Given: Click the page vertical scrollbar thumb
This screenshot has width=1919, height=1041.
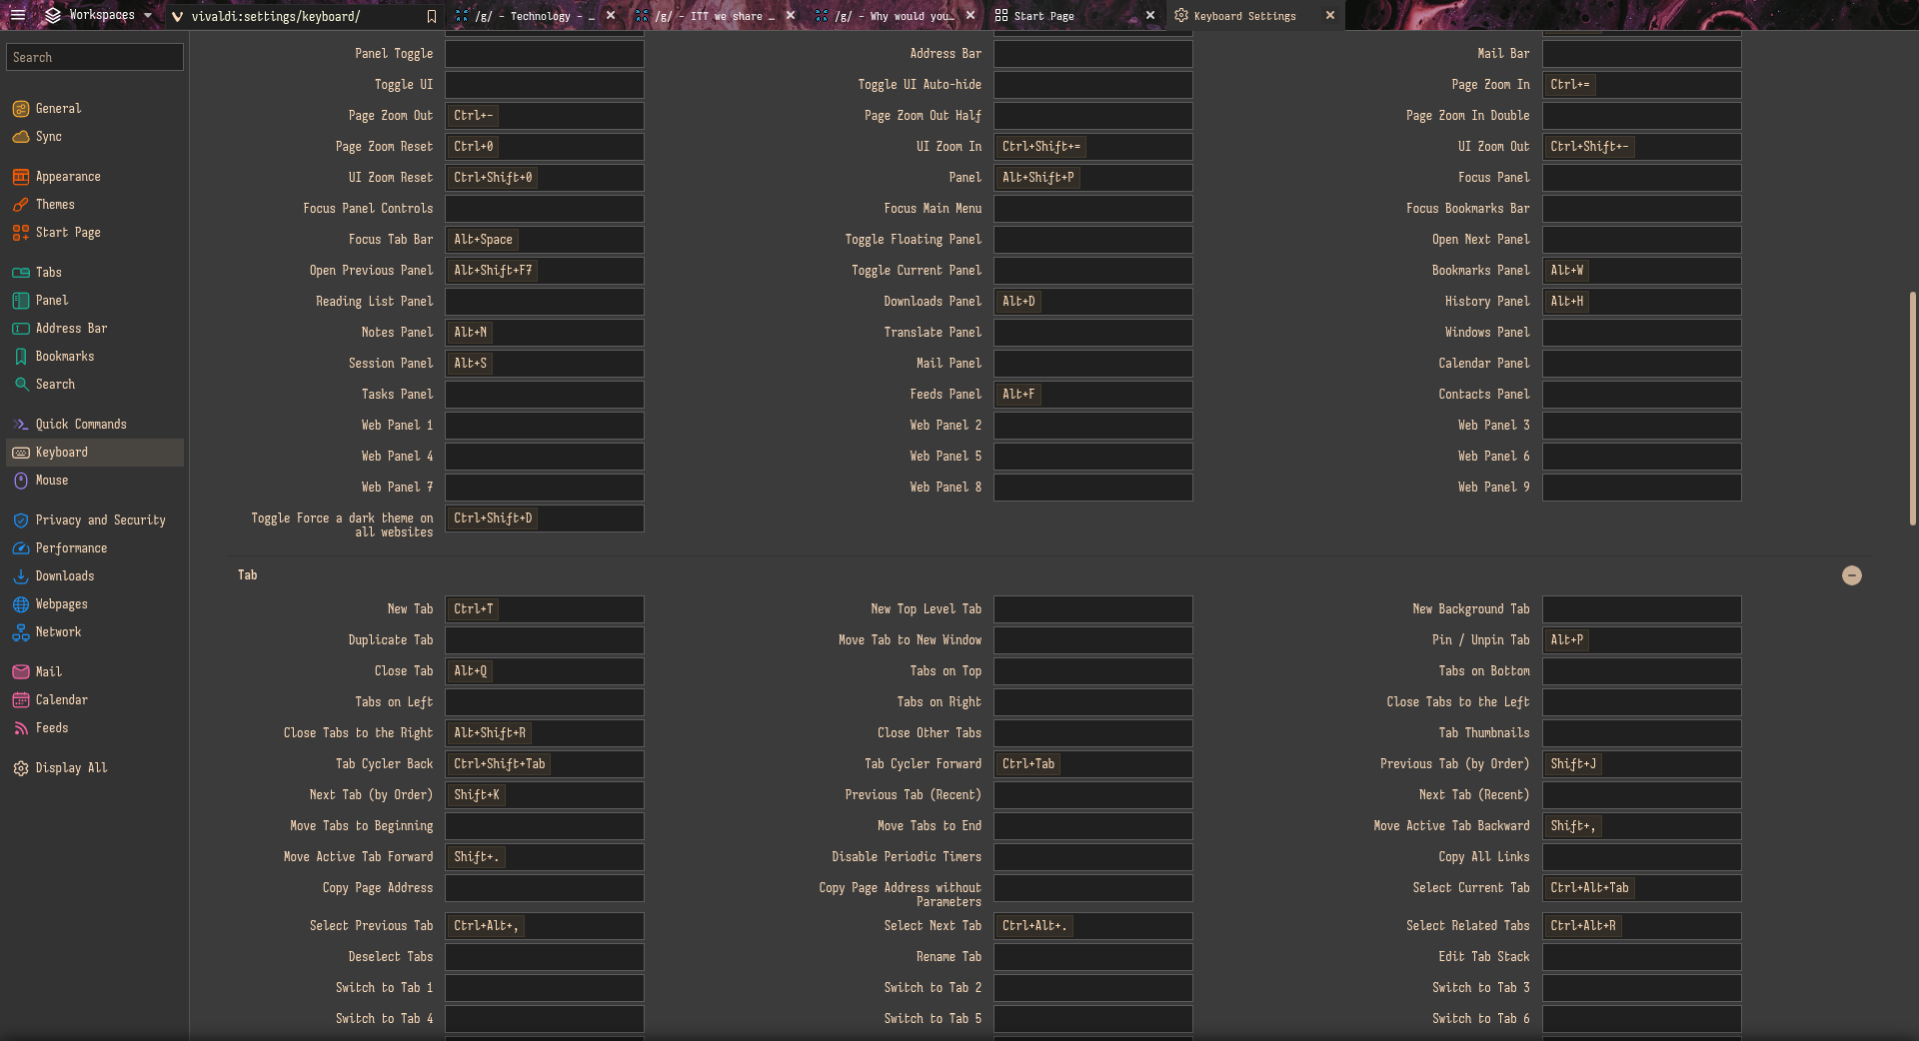Looking at the screenshot, I should click(1913, 408).
